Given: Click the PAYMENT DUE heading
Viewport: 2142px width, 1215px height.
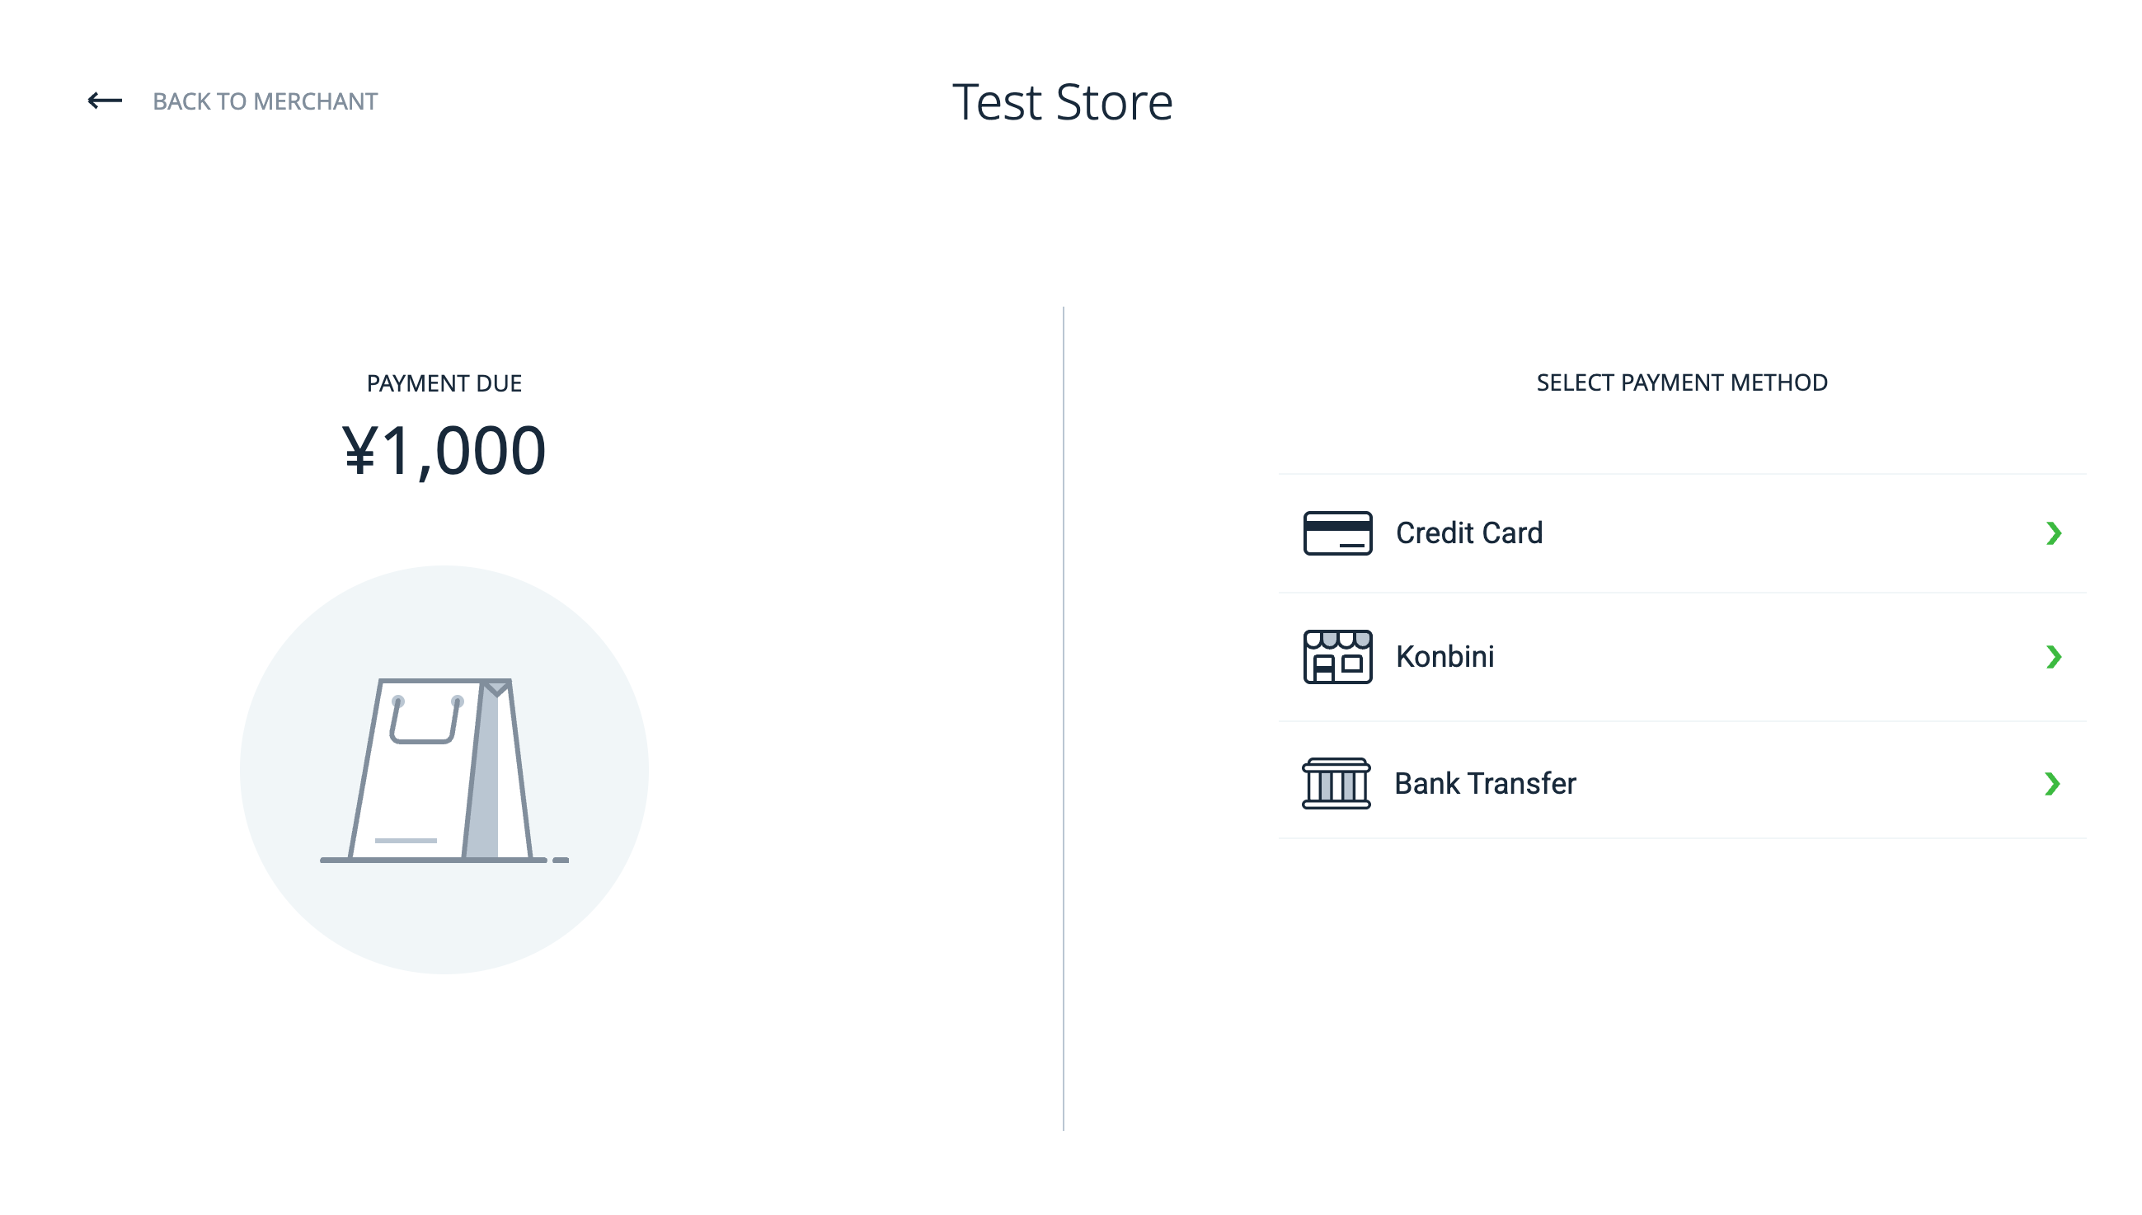Looking at the screenshot, I should pyautogui.click(x=444, y=383).
